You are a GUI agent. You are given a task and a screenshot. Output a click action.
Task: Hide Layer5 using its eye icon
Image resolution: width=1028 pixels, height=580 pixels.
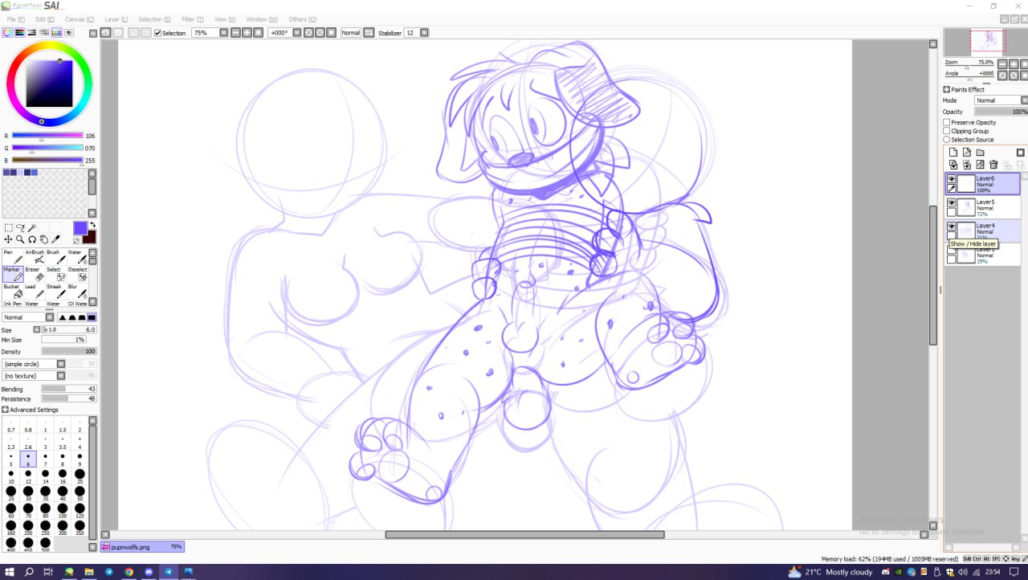point(952,203)
